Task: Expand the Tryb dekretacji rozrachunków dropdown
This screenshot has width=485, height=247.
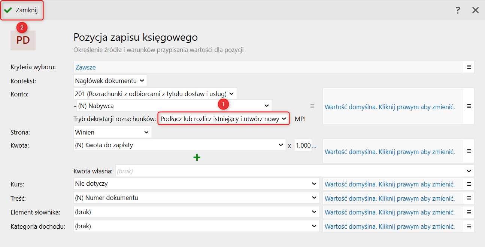Action: pyautogui.click(x=223, y=119)
